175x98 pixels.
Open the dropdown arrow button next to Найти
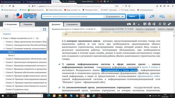point(142,16)
